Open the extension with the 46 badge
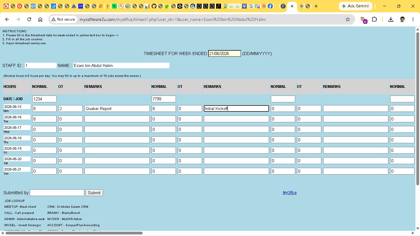 pyautogui.click(x=363, y=20)
